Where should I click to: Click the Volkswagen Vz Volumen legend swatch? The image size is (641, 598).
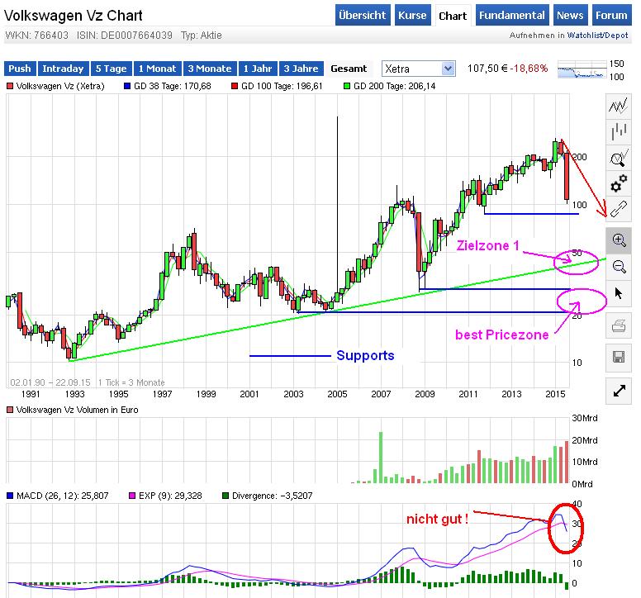click(10, 410)
